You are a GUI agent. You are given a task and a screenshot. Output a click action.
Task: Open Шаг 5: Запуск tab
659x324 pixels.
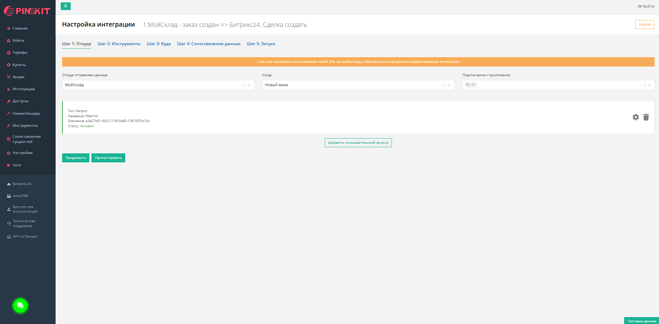coord(261,44)
